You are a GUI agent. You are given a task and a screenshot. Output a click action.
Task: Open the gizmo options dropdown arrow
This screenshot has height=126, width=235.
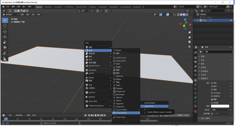(164, 15)
